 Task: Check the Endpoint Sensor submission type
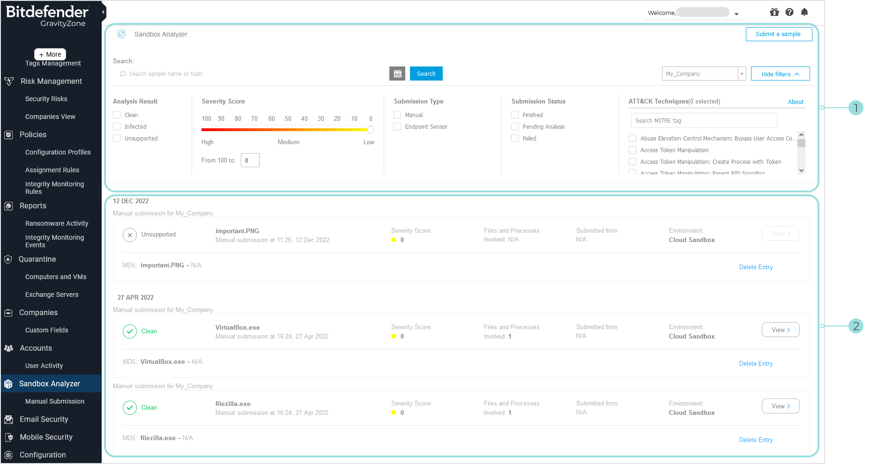[397, 126]
